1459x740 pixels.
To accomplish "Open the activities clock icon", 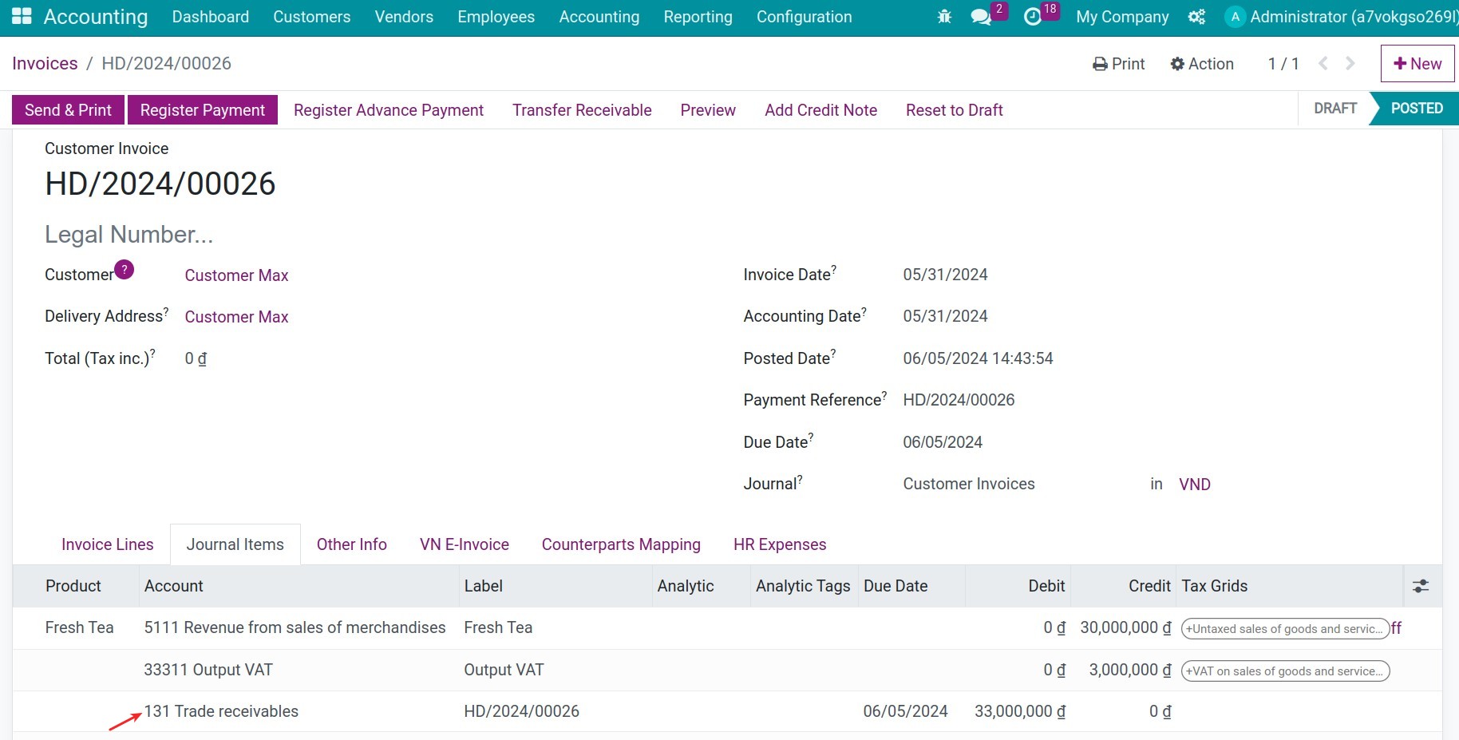I will point(1033,17).
